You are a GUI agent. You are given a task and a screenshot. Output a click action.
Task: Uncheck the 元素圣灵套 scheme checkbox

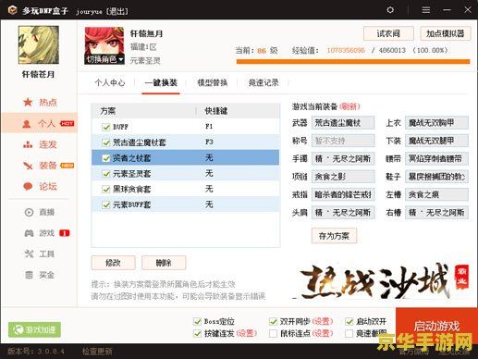(x=106, y=174)
